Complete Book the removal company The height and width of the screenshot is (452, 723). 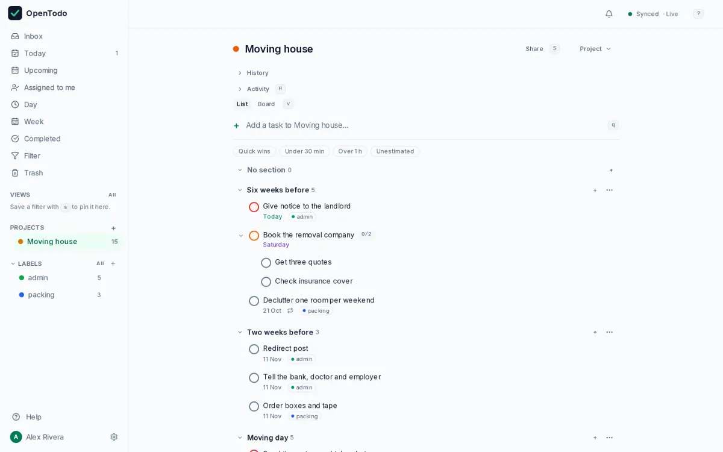254,236
